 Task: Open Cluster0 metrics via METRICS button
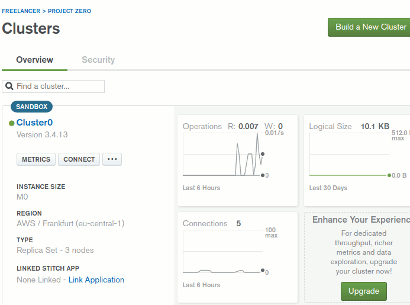point(36,159)
